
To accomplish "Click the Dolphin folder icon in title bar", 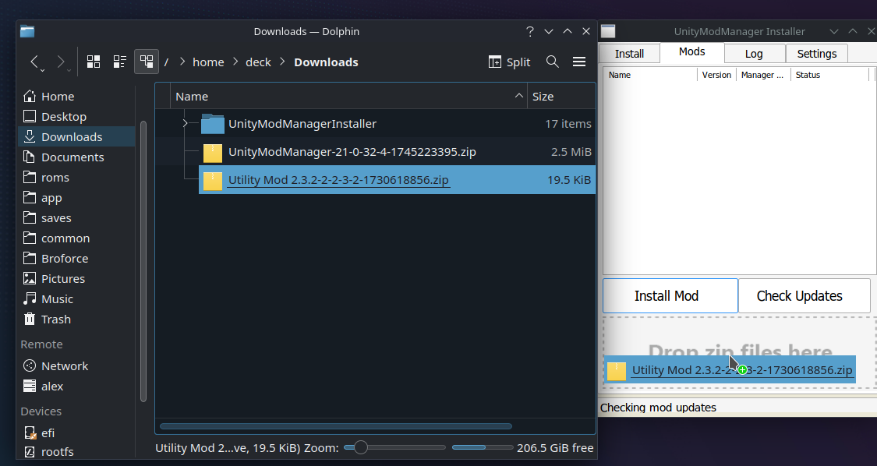I will [27, 31].
